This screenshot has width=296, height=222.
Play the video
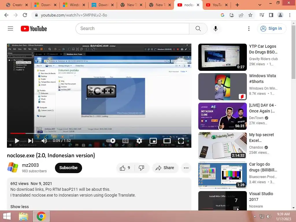[17, 141]
